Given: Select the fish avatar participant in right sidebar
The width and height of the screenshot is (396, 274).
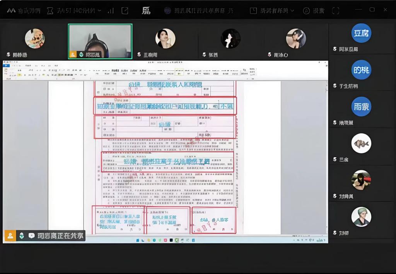Looking at the screenshot, I should [361, 144].
